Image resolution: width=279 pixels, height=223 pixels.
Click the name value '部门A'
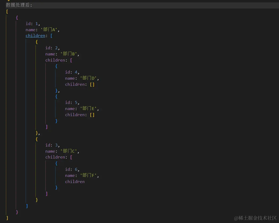[x=49, y=30]
